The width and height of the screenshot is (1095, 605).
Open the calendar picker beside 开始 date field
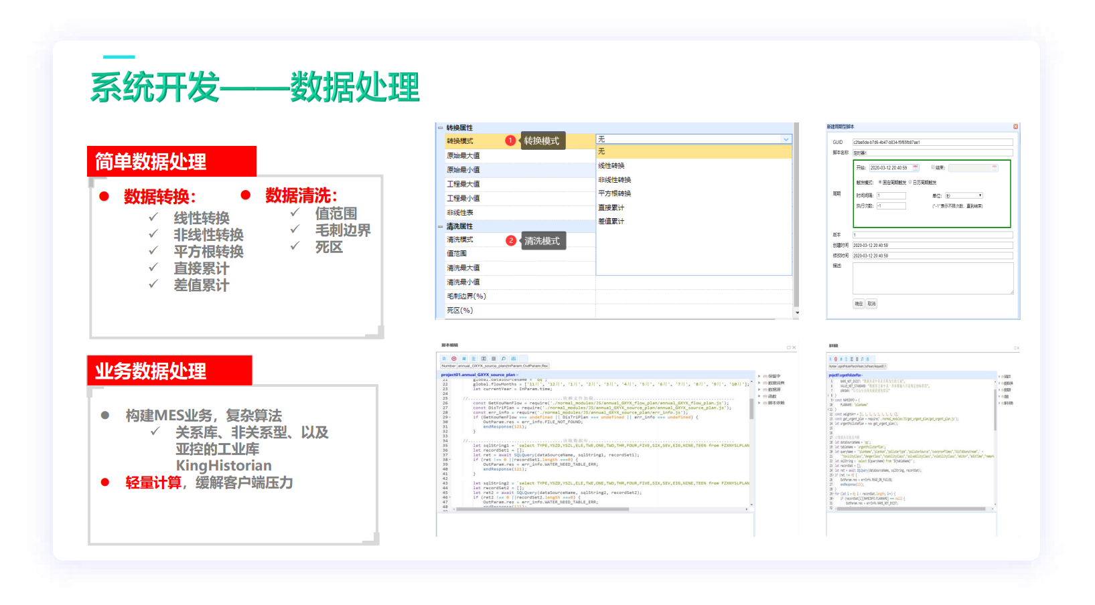(x=916, y=167)
